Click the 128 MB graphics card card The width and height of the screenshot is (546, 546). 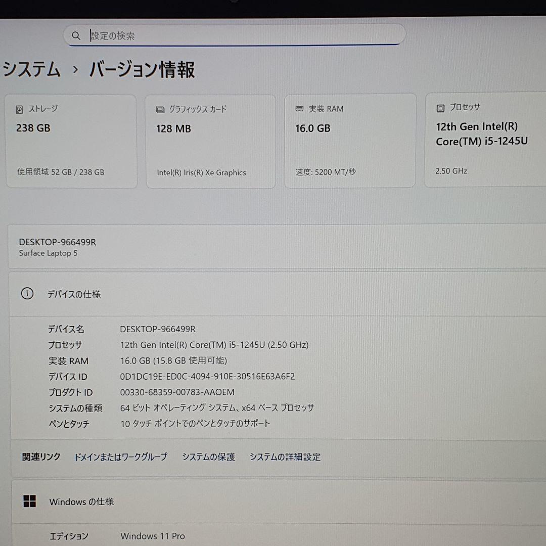point(211,141)
